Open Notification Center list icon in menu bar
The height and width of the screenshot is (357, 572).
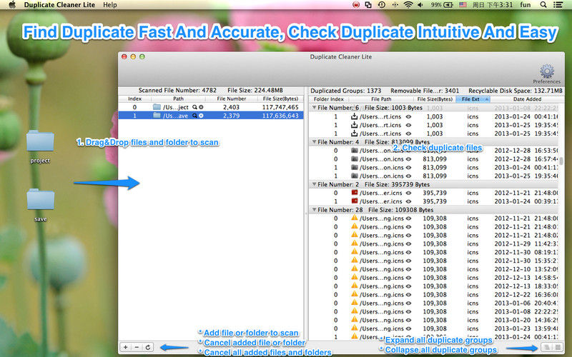(558, 5)
